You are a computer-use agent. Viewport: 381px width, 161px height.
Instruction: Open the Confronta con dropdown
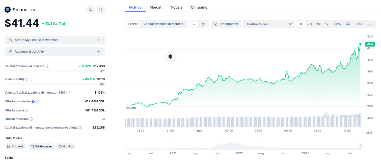click(269, 24)
